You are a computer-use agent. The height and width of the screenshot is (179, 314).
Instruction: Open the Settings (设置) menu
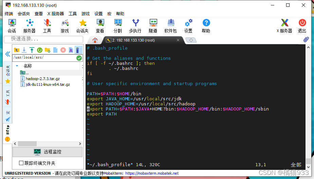tap(98, 14)
